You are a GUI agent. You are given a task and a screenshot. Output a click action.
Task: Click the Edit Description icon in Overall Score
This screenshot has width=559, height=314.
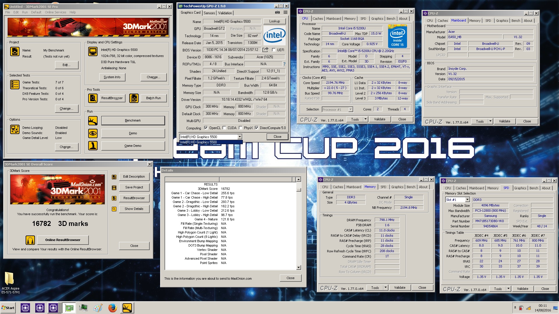pos(114,177)
